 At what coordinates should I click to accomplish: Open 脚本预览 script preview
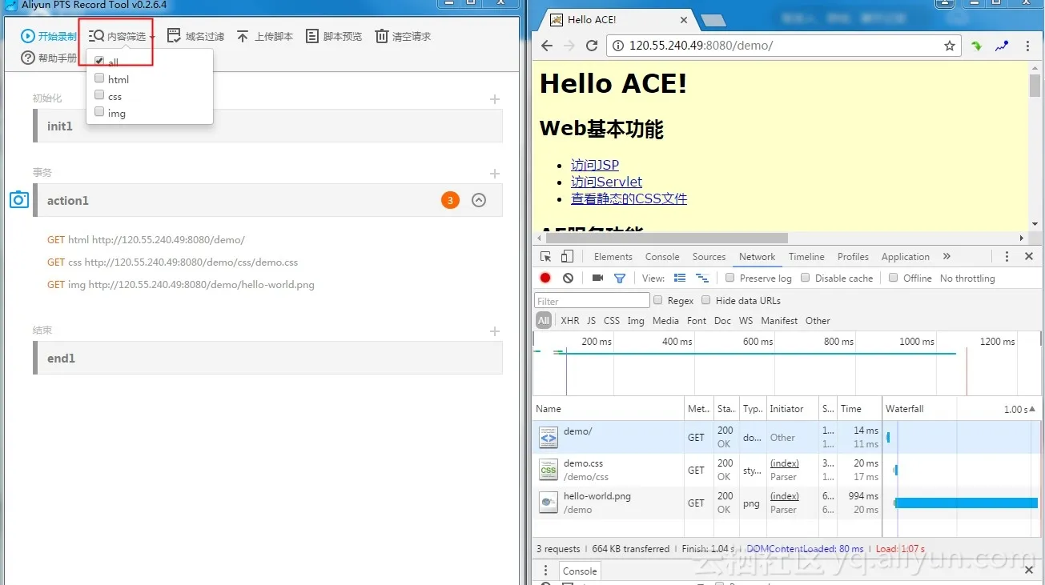[334, 36]
